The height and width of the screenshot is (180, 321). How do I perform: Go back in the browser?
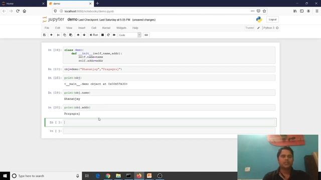pos(5,11)
